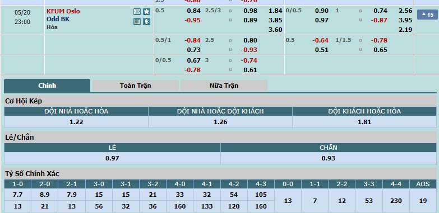Pick first-half handicap away odds 0.51

[321, 50]
